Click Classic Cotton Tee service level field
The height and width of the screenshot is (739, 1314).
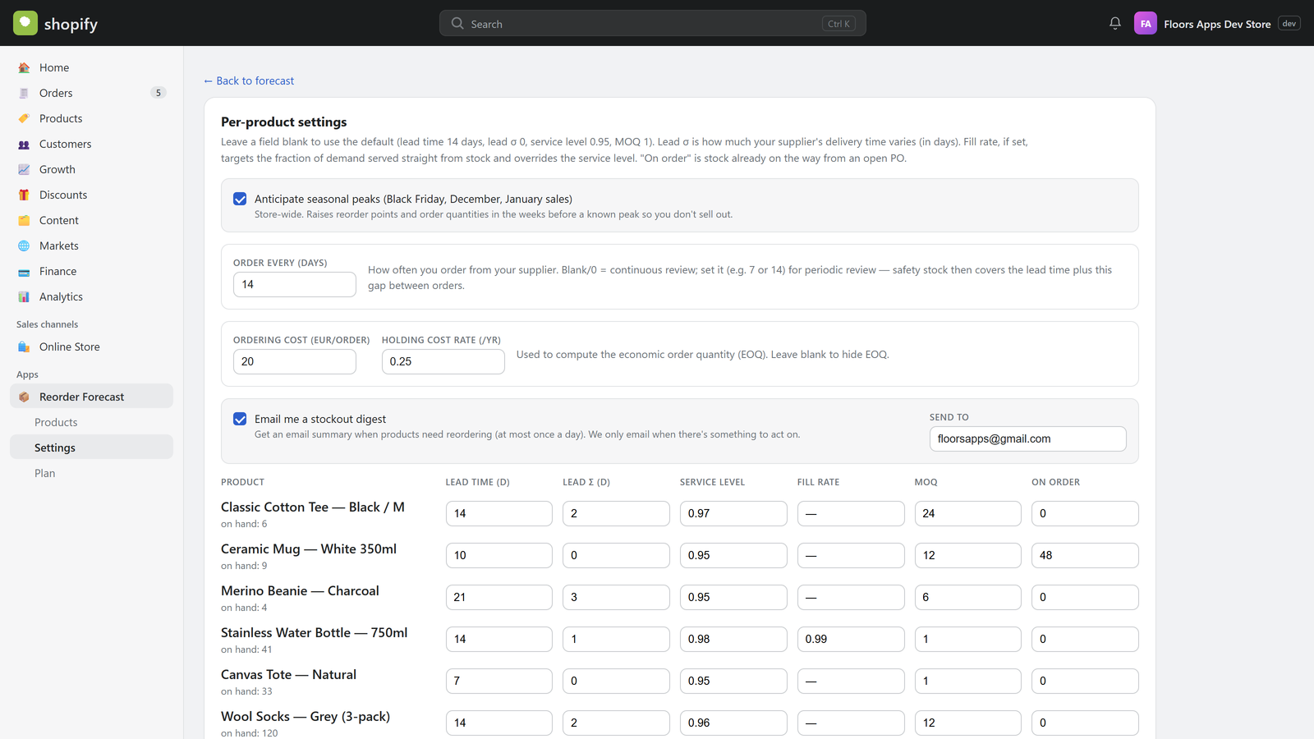click(733, 513)
